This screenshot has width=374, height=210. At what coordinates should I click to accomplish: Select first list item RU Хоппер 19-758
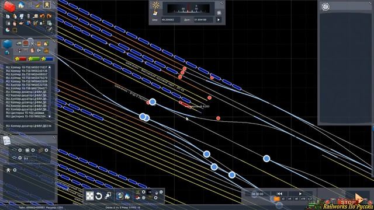(26, 68)
